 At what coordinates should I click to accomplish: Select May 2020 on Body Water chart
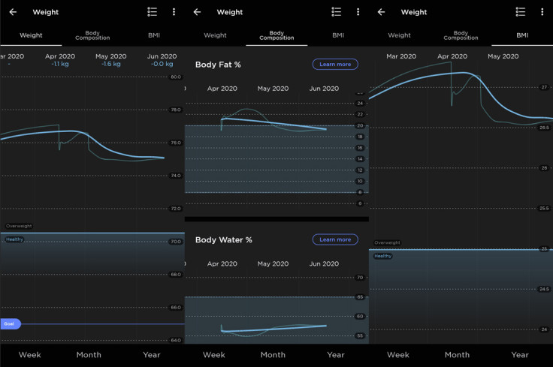coord(273,263)
